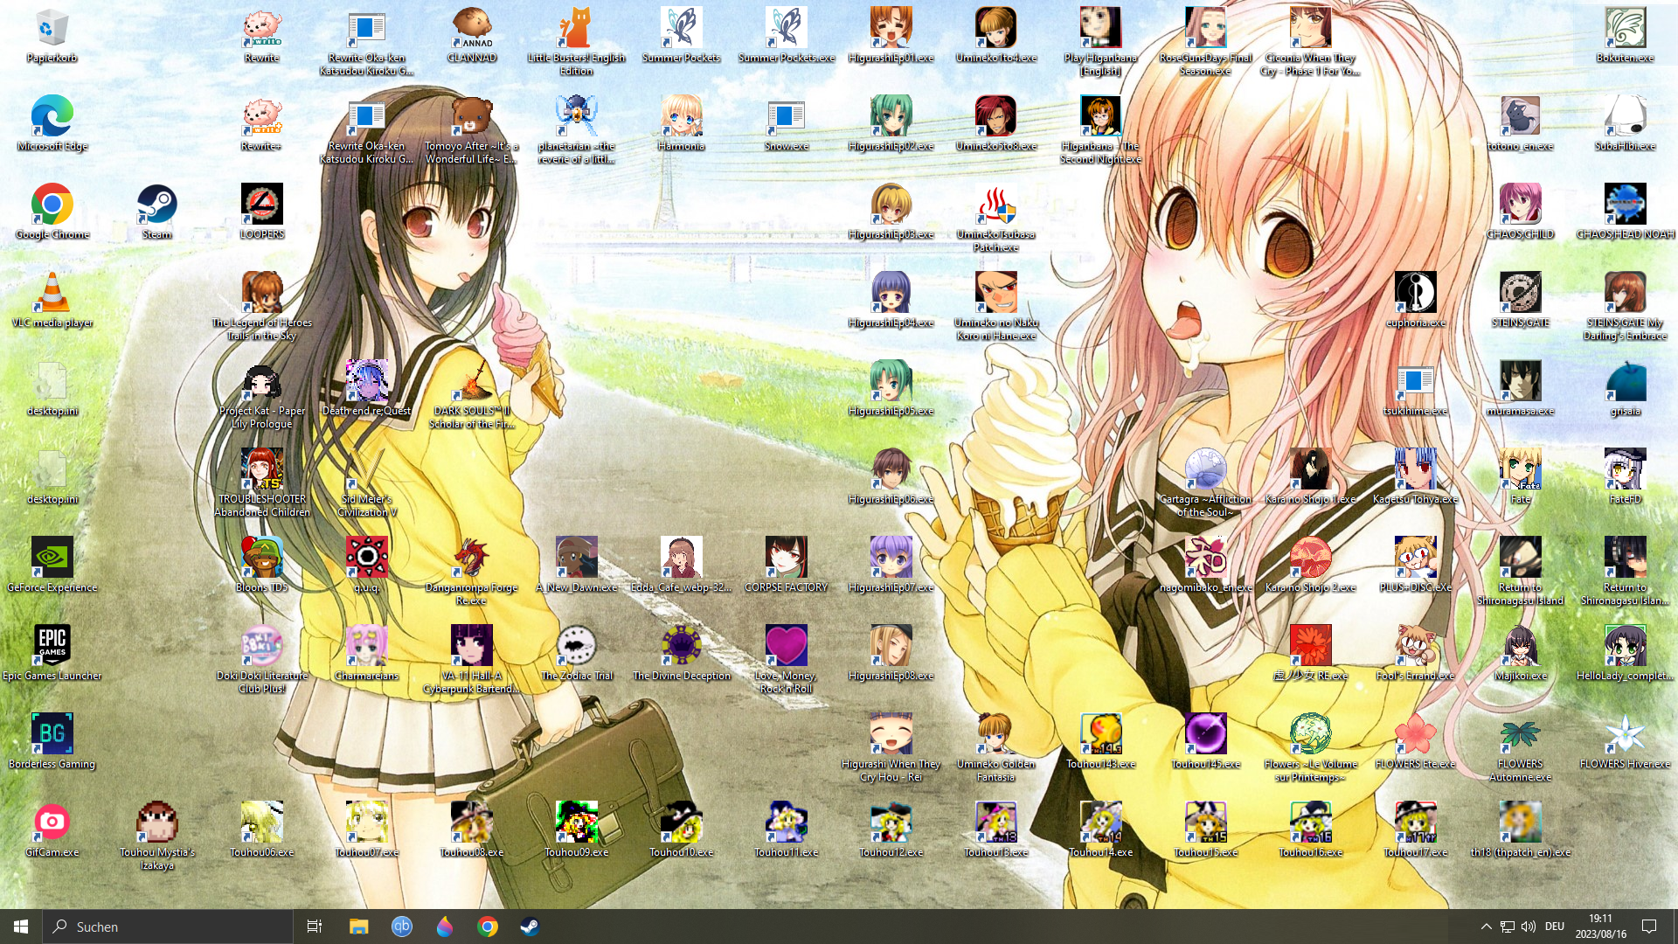Focus the Suchen taskbar search box
Screen dimensions: 1678x944
coord(168,927)
